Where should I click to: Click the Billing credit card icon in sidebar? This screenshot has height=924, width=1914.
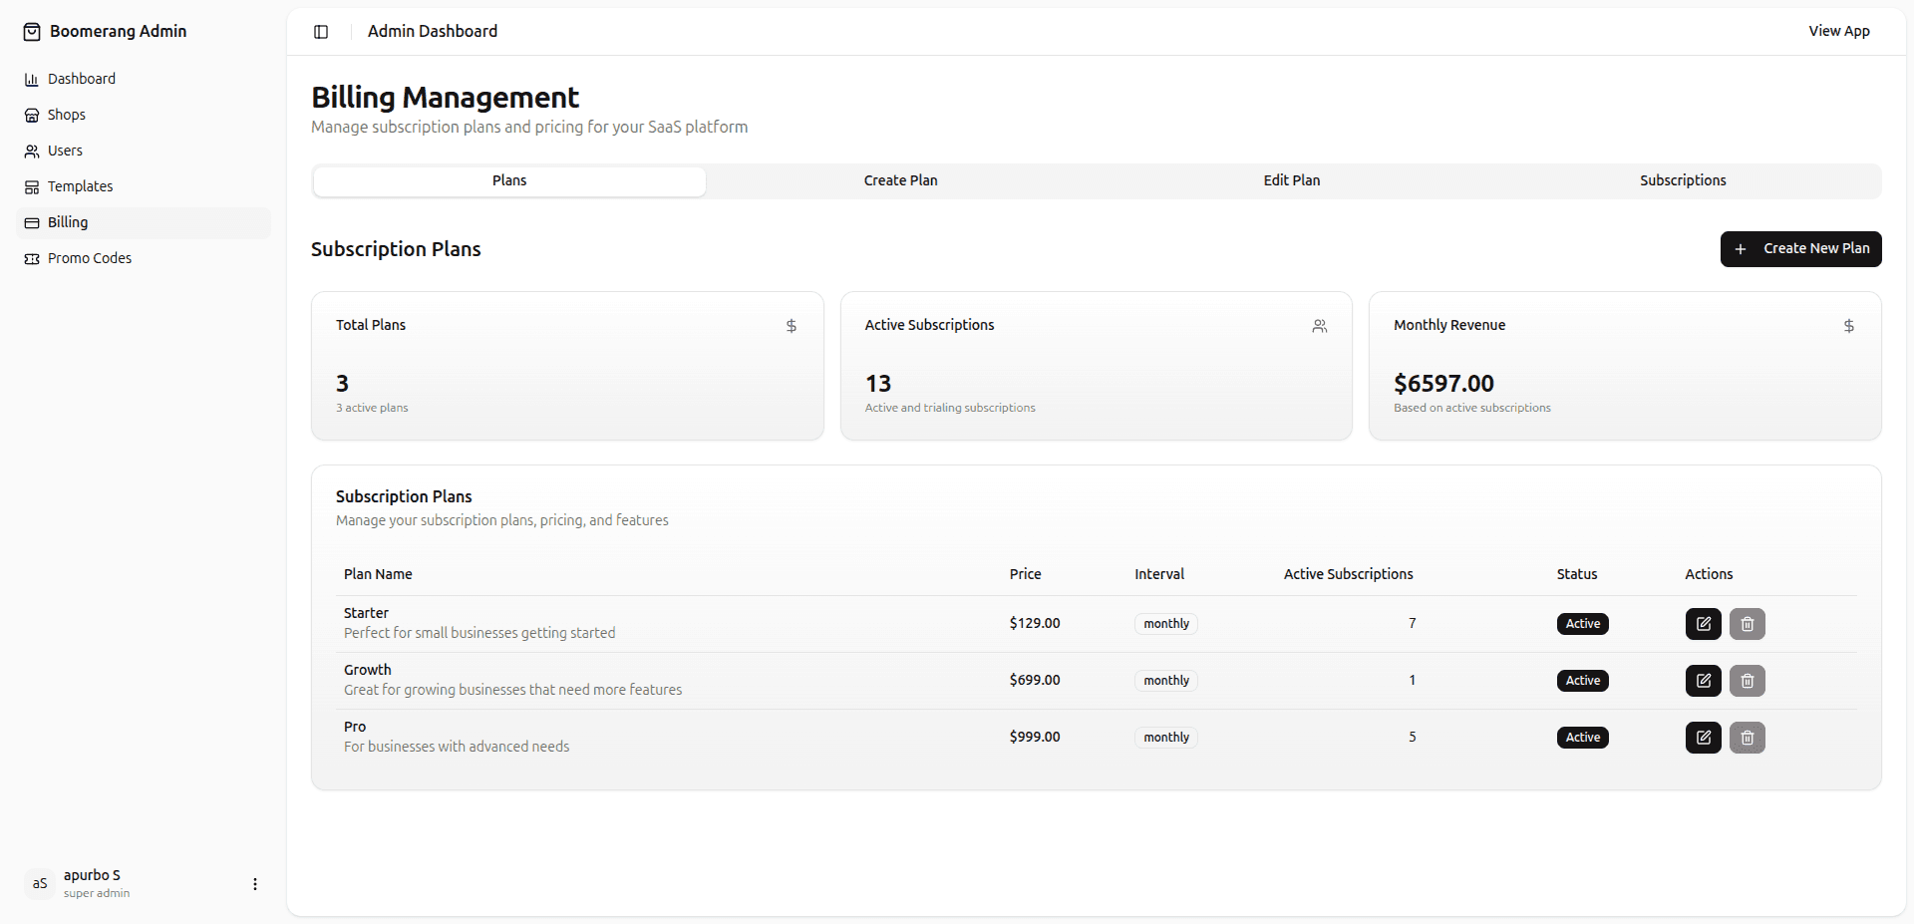pyautogui.click(x=32, y=223)
